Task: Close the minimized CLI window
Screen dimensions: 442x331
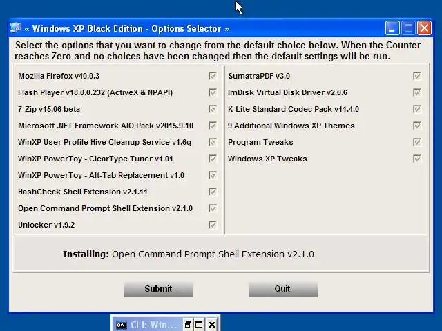Action: pyautogui.click(x=212, y=325)
